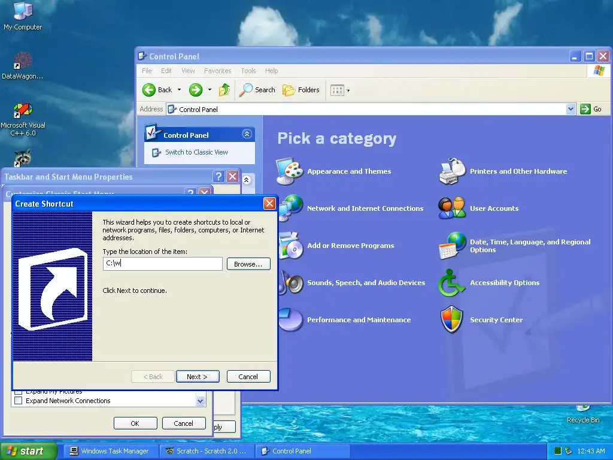Image resolution: width=613 pixels, height=460 pixels.
Task: Open the Views dropdown arrow
Action: (x=348, y=91)
